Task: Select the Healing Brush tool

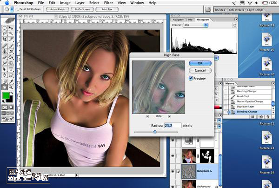Action: pos(5,46)
